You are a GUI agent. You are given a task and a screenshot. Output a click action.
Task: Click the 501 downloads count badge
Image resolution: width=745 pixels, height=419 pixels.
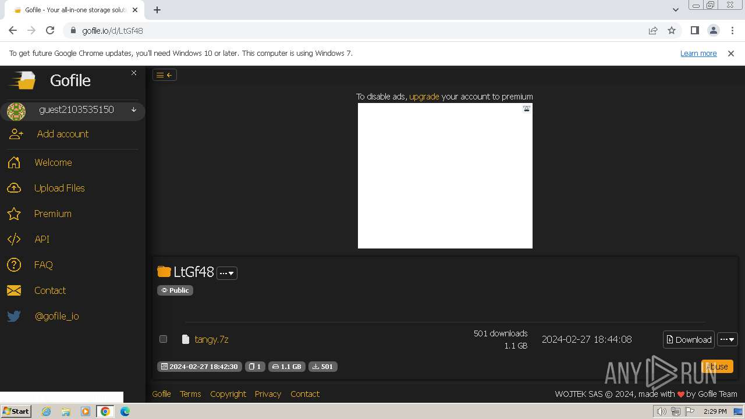coord(322,367)
